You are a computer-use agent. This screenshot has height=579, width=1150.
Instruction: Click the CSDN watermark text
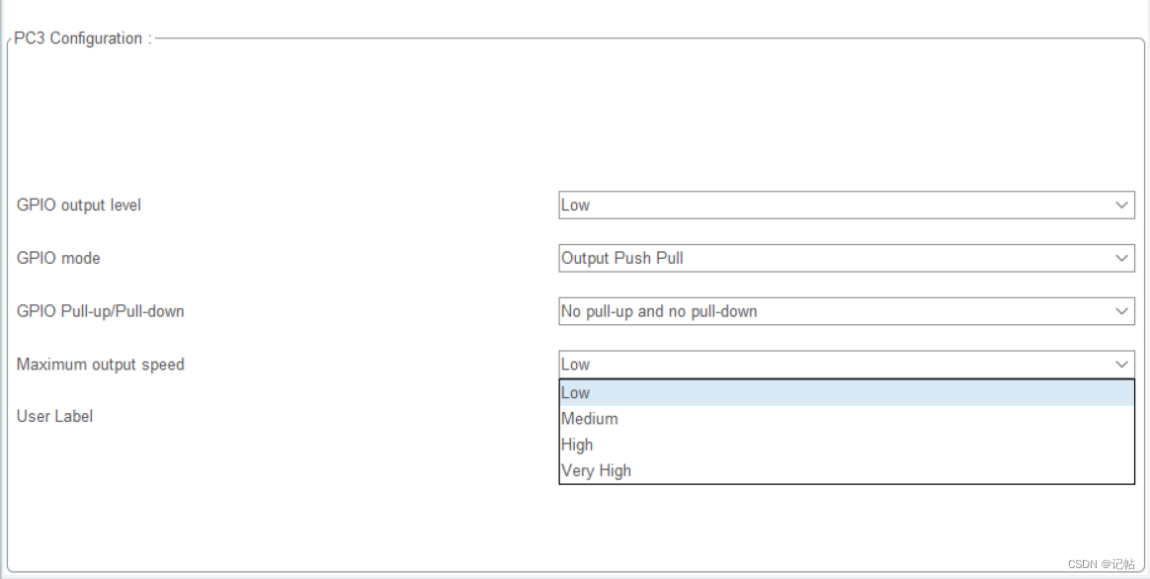tap(1084, 564)
